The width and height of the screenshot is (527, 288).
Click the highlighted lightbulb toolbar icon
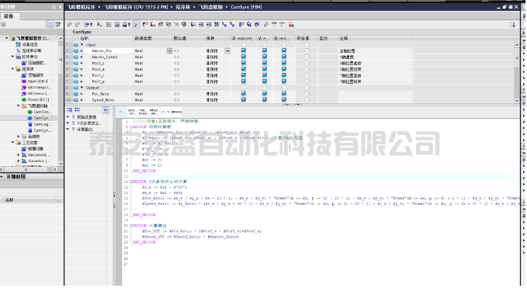tap(136, 25)
